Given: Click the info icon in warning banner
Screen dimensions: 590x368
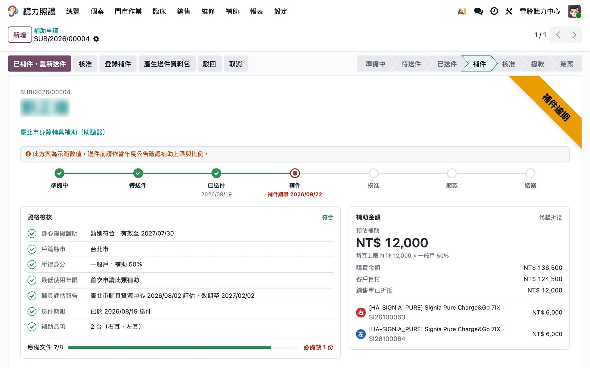Looking at the screenshot, I should click(x=28, y=154).
